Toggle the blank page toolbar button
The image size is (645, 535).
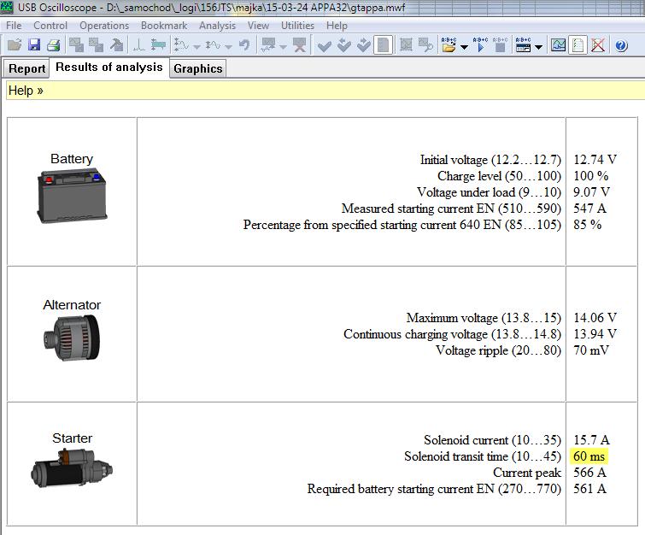point(384,45)
